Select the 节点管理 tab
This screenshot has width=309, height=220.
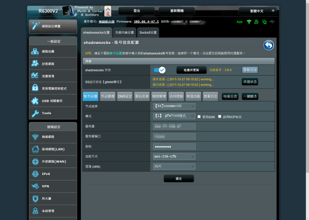pyautogui.click(x=108, y=96)
